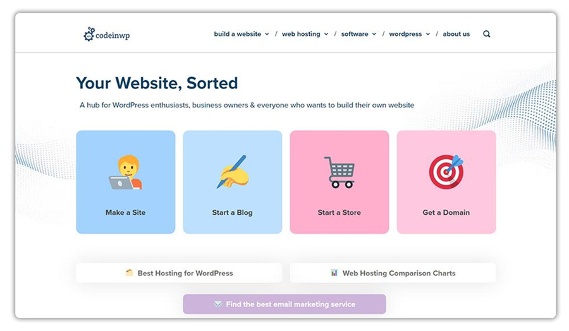Select the person with laptop icon
The width and height of the screenshot is (569, 331).
[x=126, y=172]
